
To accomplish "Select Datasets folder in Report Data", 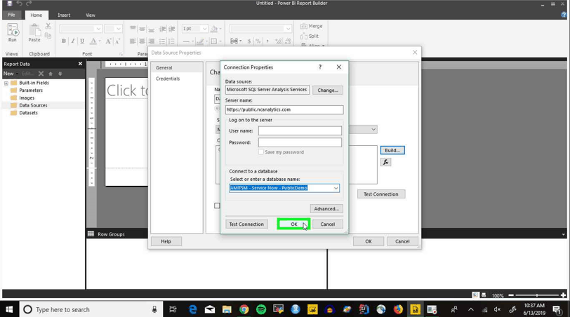I will [x=28, y=113].
